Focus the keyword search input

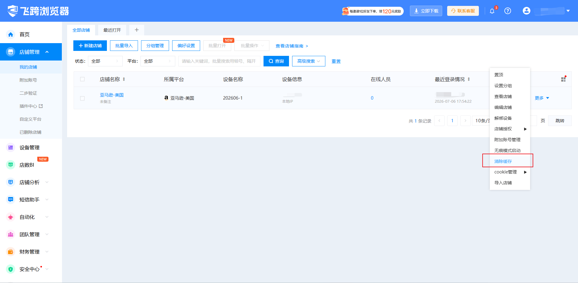click(219, 61)
